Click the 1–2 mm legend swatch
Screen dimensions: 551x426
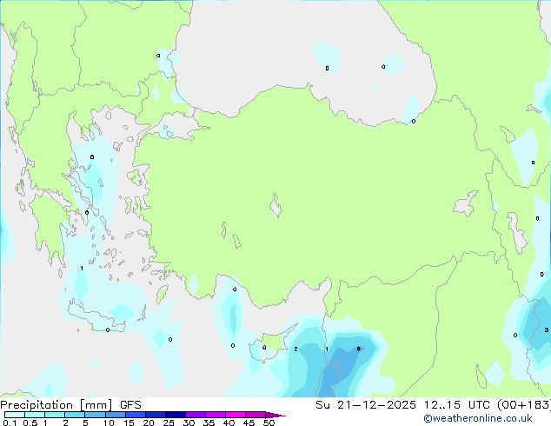pos(55,415)
